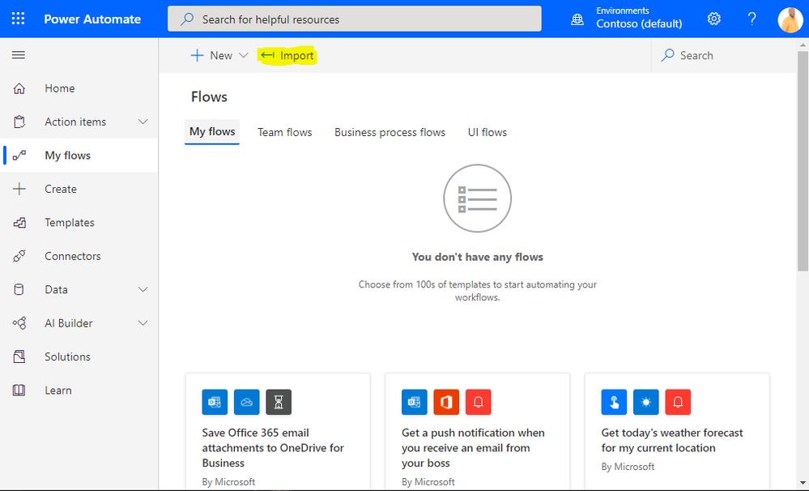Click the My flows sidebar icon
Viewport: 809px width, 491px height.
pyautogui.click(x=19, y=156)
